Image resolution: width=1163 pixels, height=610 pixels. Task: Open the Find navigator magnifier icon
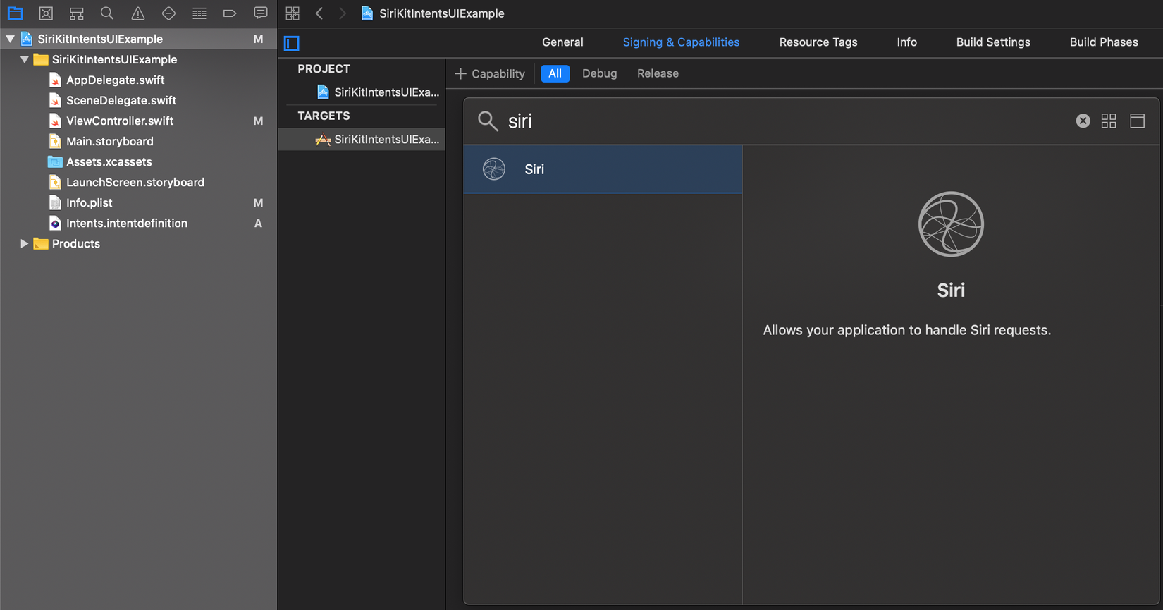107,13
